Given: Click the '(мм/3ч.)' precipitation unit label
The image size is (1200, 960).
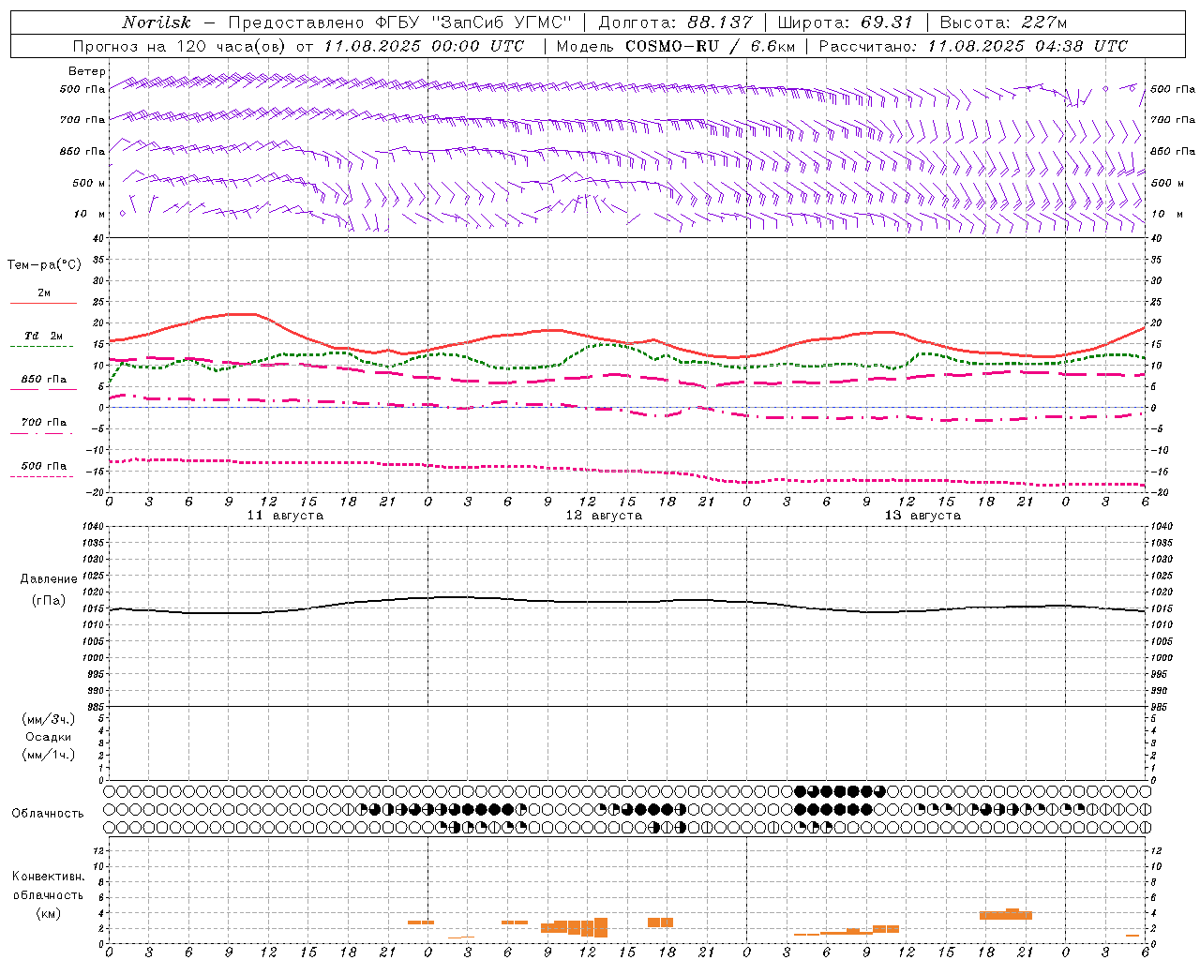Looking at the screenshot, I should 49,719.
